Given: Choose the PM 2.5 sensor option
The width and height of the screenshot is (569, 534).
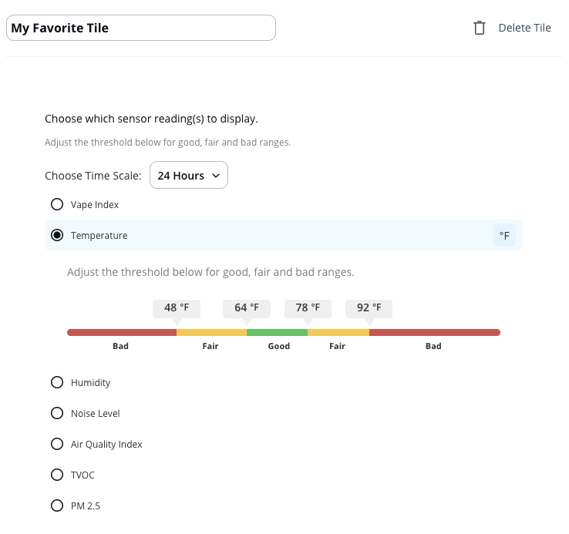Looking at the screenshot, I should [57, 505].
